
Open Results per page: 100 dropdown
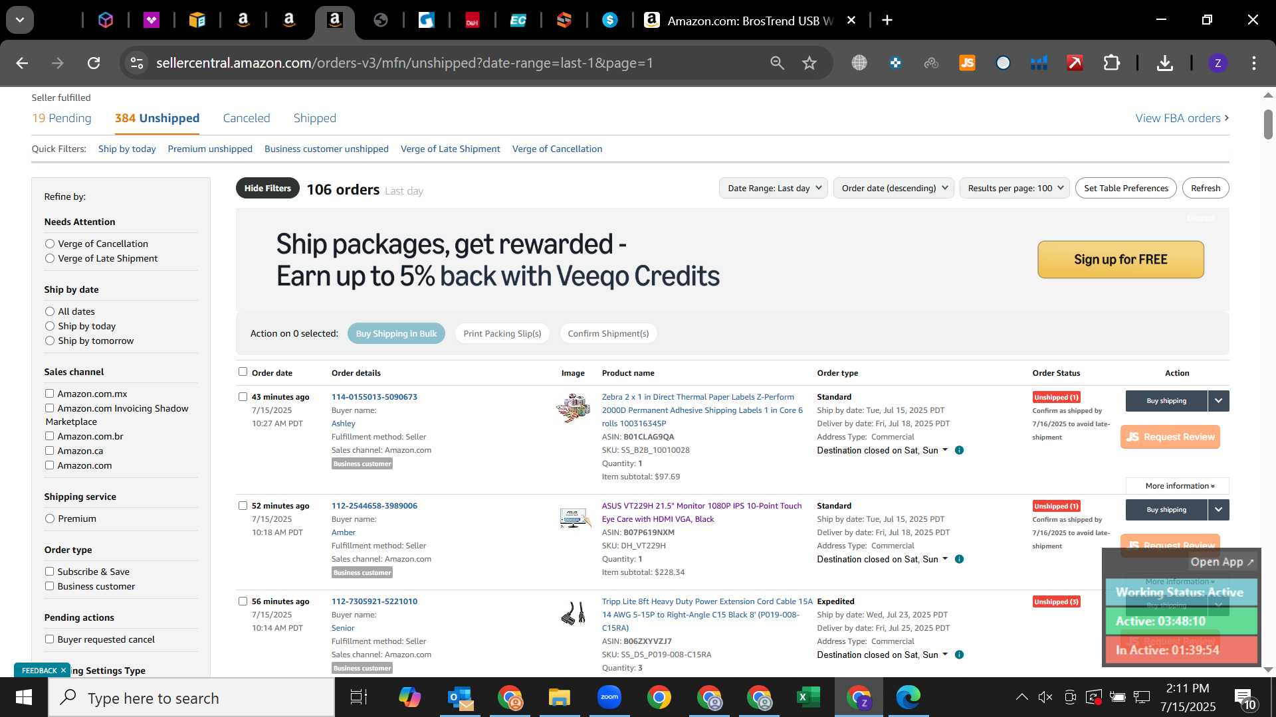coord(1014,189)
